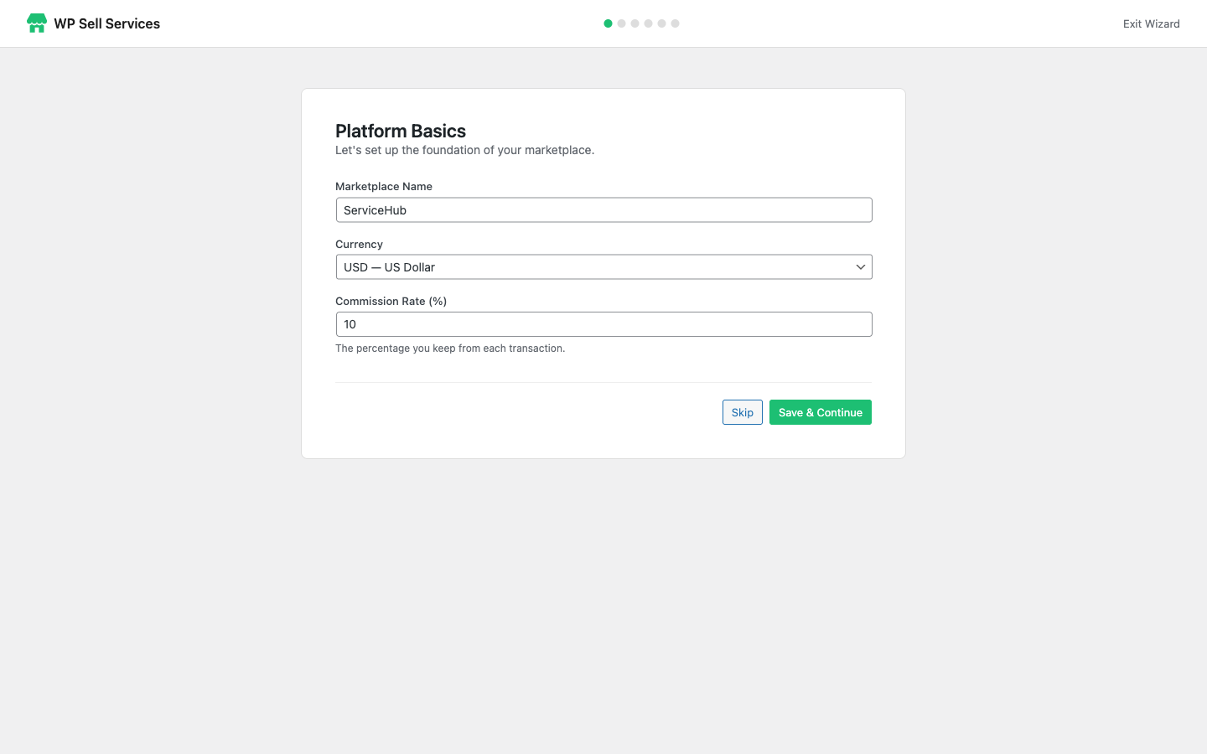The image size is (1207, 754).
Task: Select the first progress step dot
Action: click(609, 23)
